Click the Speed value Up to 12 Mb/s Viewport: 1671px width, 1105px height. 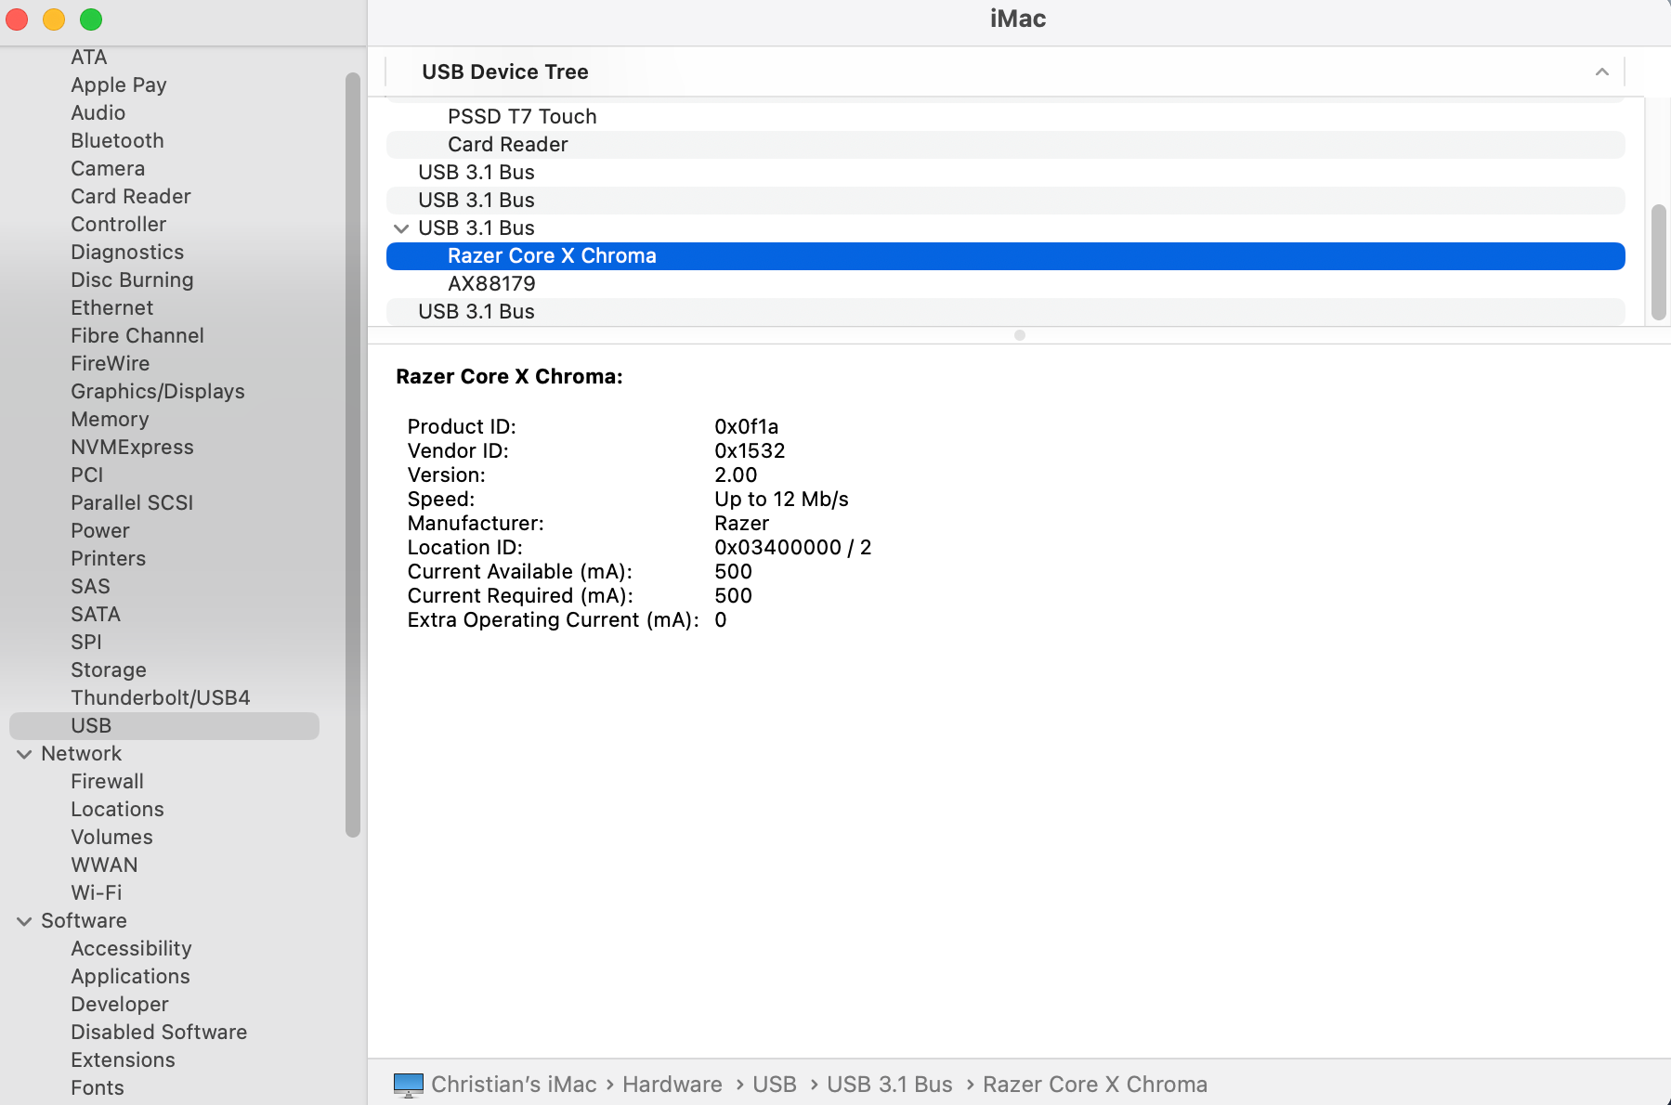781,500
